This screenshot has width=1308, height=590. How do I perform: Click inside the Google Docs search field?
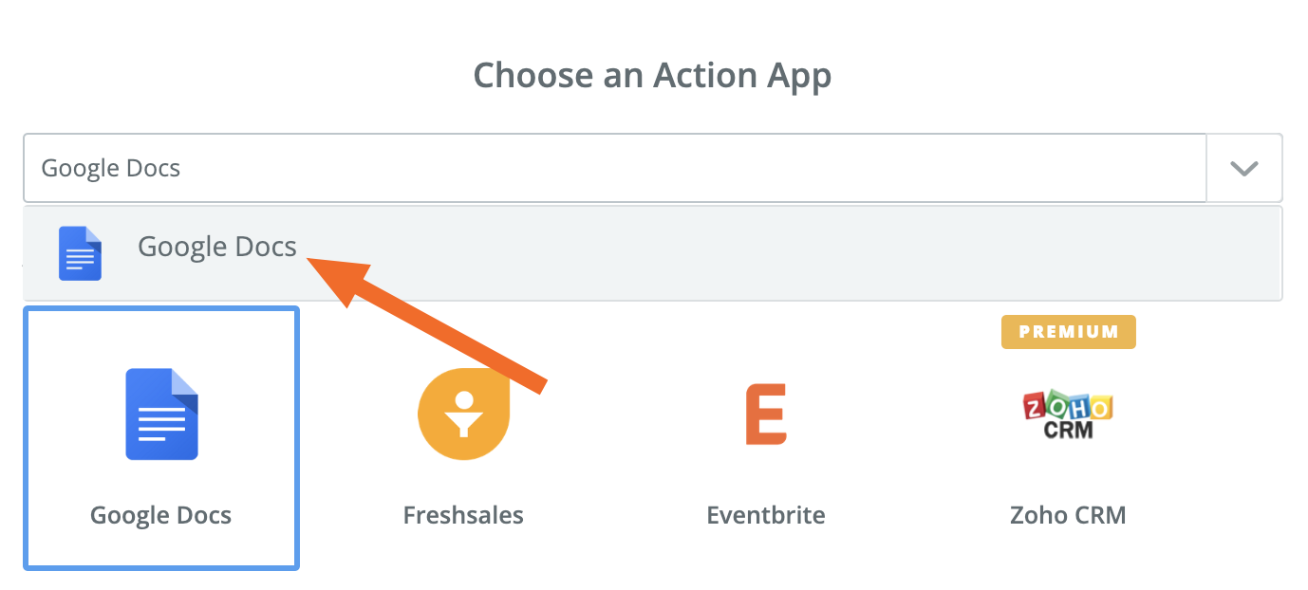615,168
